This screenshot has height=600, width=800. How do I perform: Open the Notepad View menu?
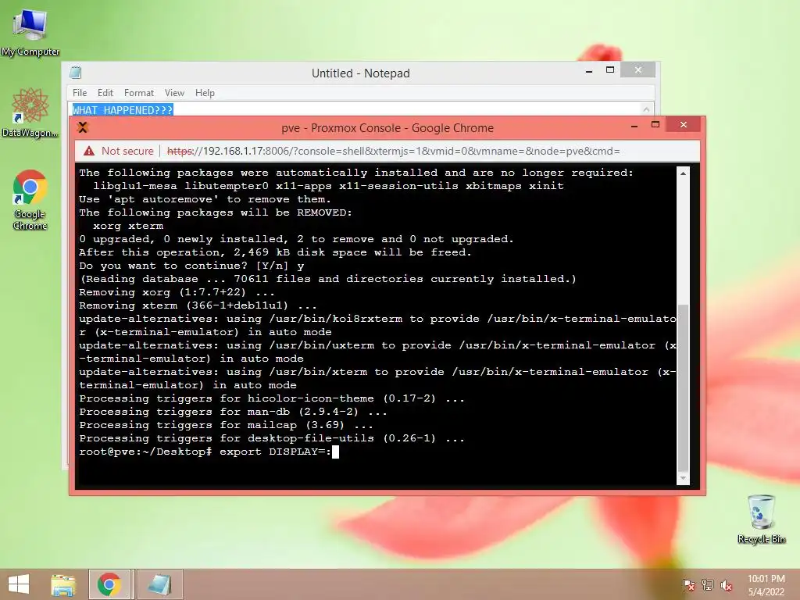point(174,93)
